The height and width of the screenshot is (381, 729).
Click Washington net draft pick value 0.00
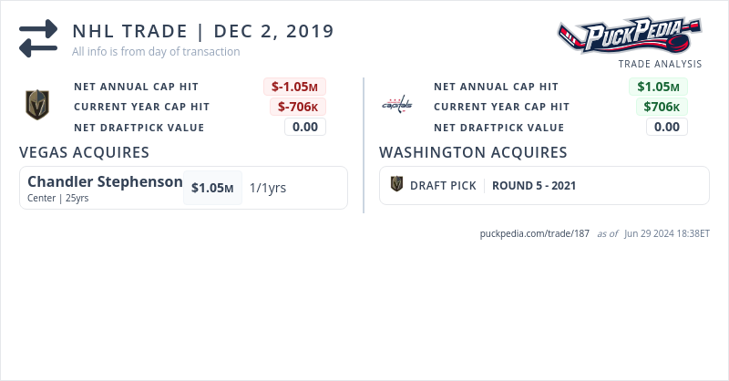tap(667, 127)
